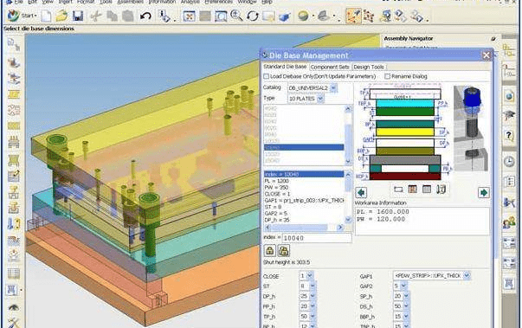Select the Zoom magnifier tool

[236, 16]
